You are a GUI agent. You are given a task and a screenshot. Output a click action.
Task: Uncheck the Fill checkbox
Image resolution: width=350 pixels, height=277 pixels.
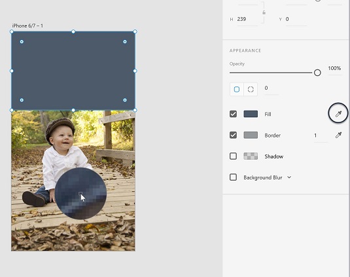(x=234, y=114)
